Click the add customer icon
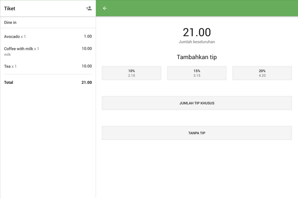Screen dimensions: 298x199 coord(89,8)
